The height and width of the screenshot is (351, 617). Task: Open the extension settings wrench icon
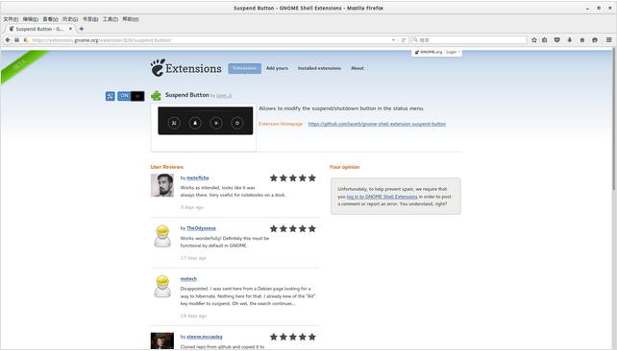coord(111,96)
